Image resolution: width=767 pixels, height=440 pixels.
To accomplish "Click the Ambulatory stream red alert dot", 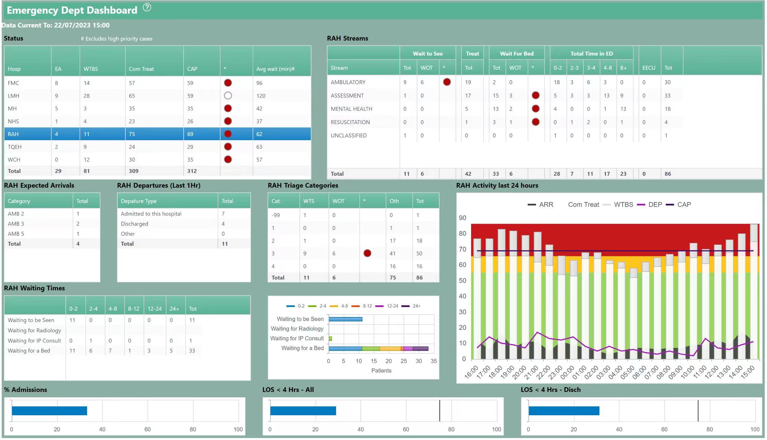I will 447,82.
